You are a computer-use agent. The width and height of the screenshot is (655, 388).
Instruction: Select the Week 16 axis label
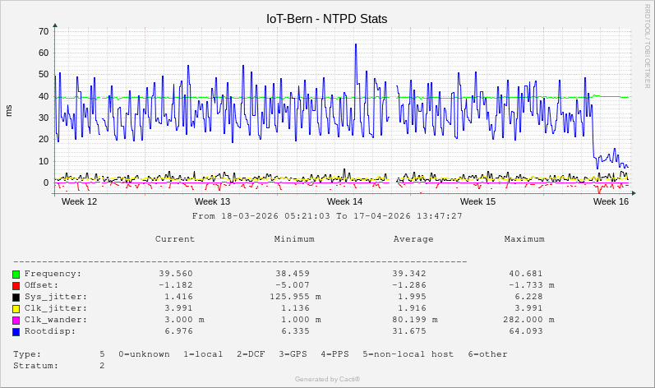(x=611, y=201)
